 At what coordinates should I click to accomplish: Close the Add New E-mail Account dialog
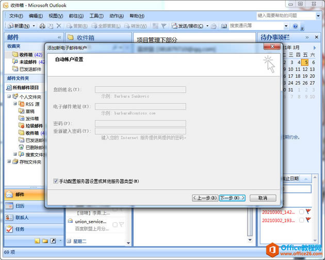point(272,46)
